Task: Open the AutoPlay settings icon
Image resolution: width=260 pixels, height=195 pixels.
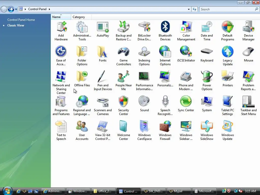Action: [x=103, y=29]
